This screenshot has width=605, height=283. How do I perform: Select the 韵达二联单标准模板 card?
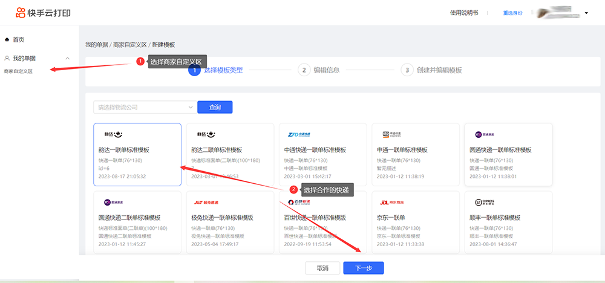click(x=230, y=155)
